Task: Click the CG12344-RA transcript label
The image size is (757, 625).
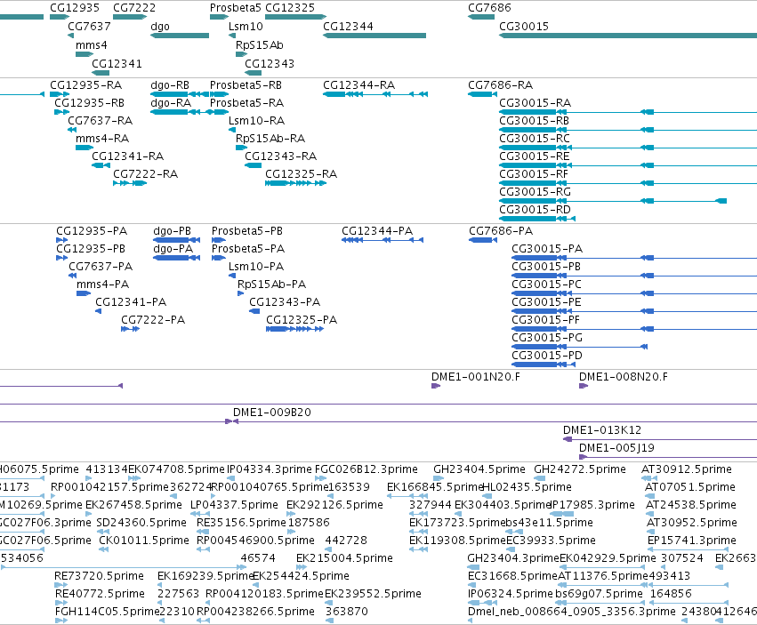Action: tap(358, 85)
